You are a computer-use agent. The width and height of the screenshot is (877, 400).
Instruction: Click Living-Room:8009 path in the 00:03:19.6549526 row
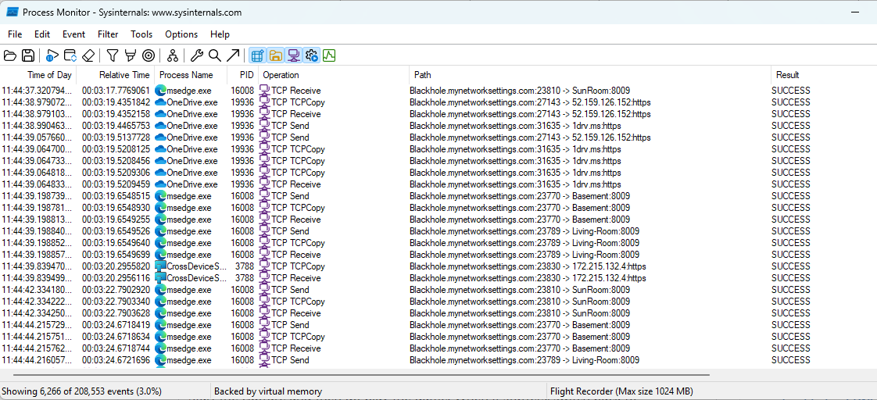click(x=605, y=231)
